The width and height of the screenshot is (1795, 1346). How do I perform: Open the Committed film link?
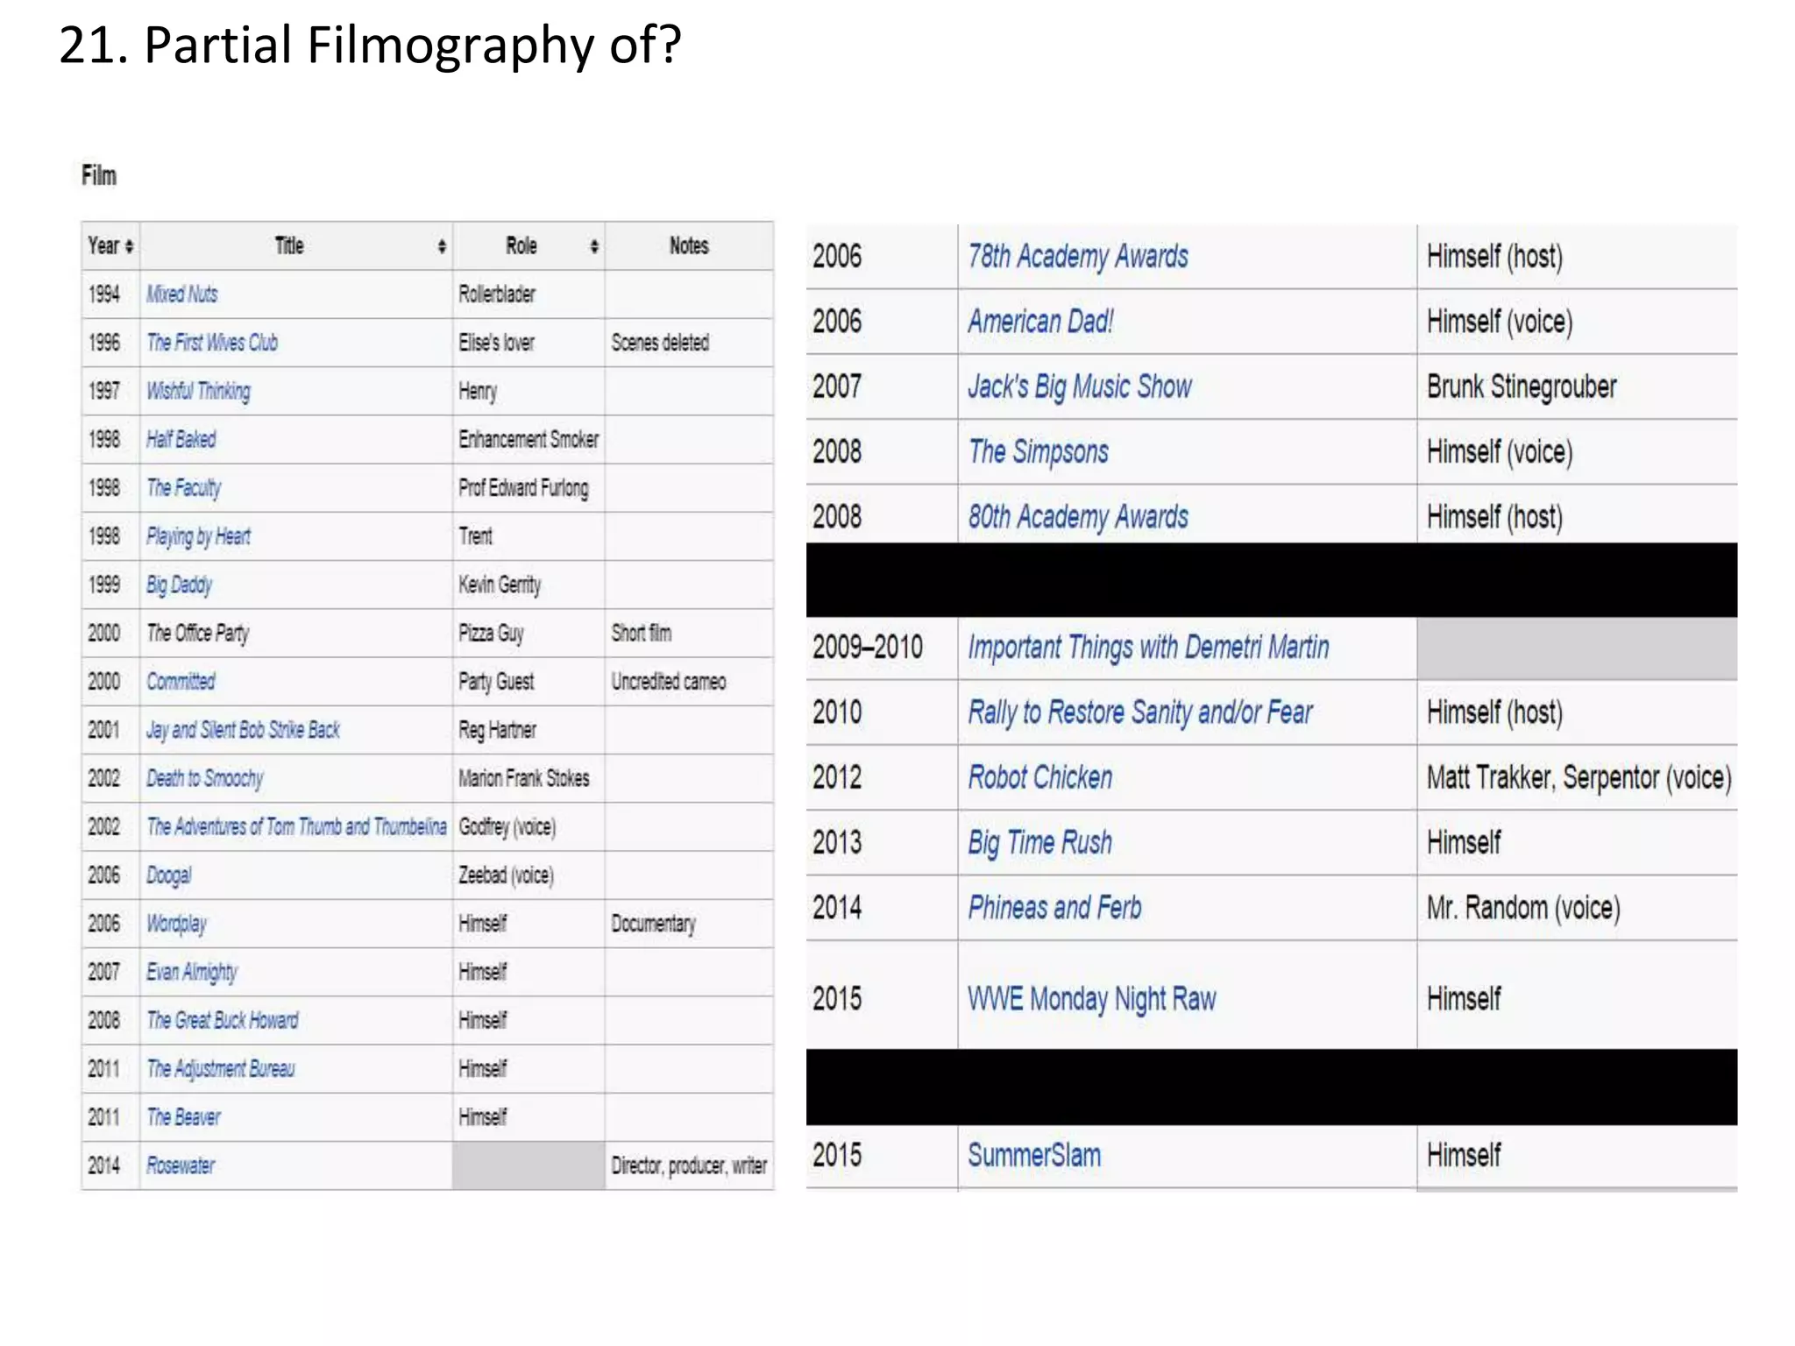click(181, 681)
